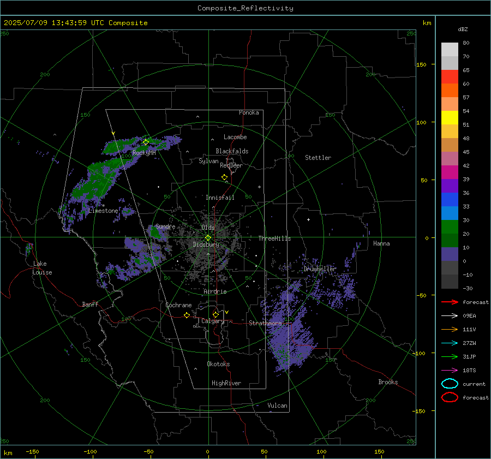Click the red forecast ellipse icon
Viewport: 491px width, 459px height.
pyautogui.click(x=450, y=397)
